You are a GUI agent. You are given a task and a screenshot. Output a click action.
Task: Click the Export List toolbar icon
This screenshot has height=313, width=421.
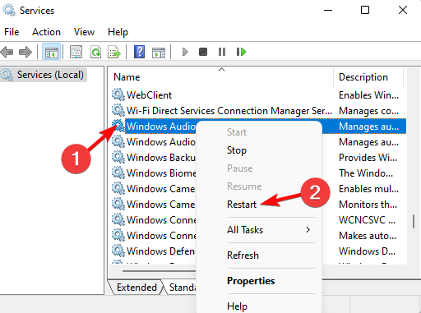pyautogui.click(x=114, y=52)
